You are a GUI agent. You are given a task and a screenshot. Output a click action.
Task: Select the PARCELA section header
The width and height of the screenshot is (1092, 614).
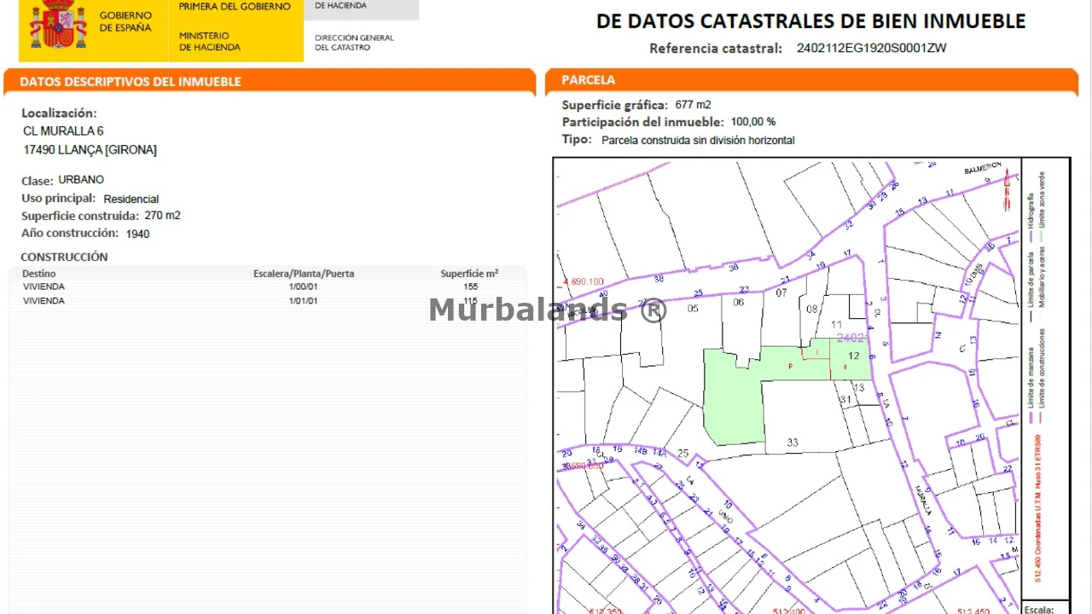click(x=588, y=80)
